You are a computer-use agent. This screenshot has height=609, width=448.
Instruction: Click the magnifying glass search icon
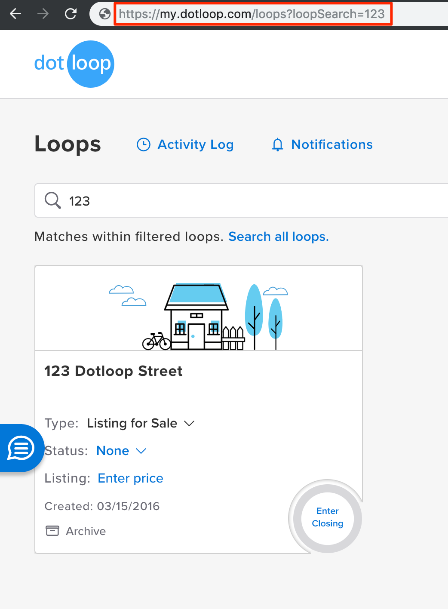53,200
